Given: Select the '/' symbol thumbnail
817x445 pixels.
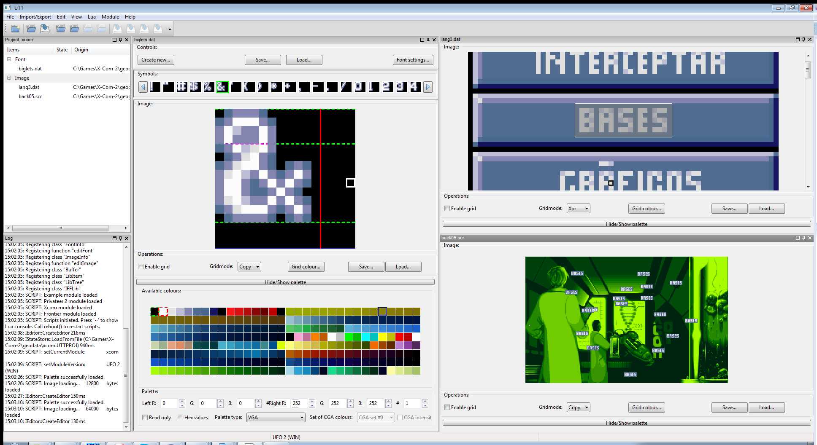Looking at the screenshot, I should point(345,87).
